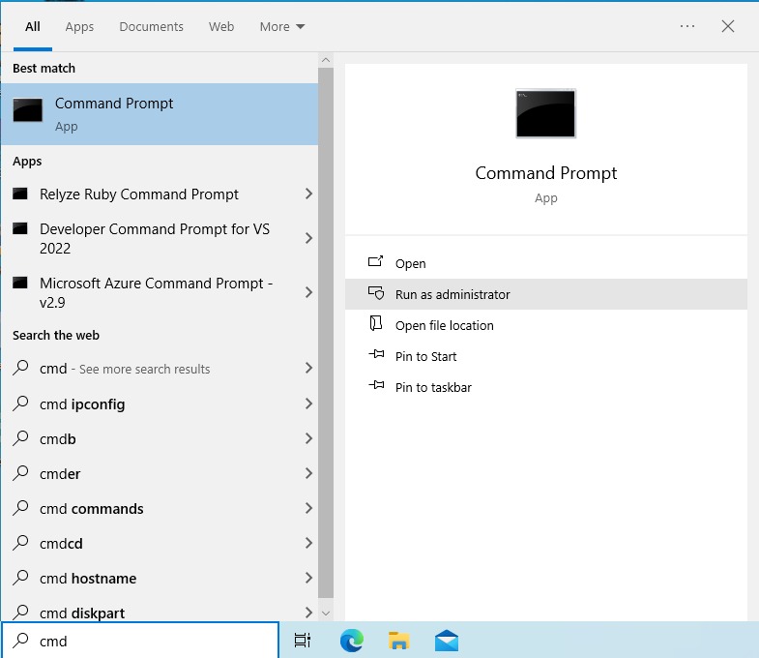Select the 'cmd ipconfig' web suggestion

pyautogui.click(x=160, y=404)
